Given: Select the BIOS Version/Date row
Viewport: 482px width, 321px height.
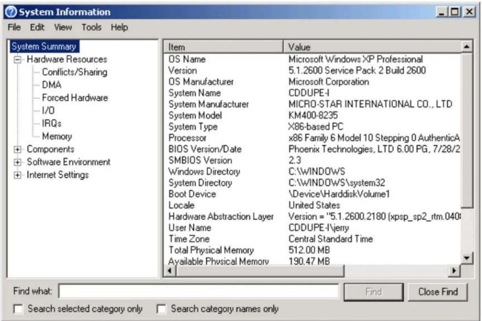Looking at the screenshot, I should click(312, 149).
